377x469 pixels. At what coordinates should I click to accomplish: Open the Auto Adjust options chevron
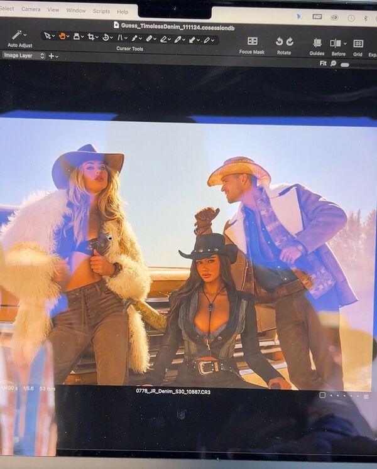(x=25, y=35)
